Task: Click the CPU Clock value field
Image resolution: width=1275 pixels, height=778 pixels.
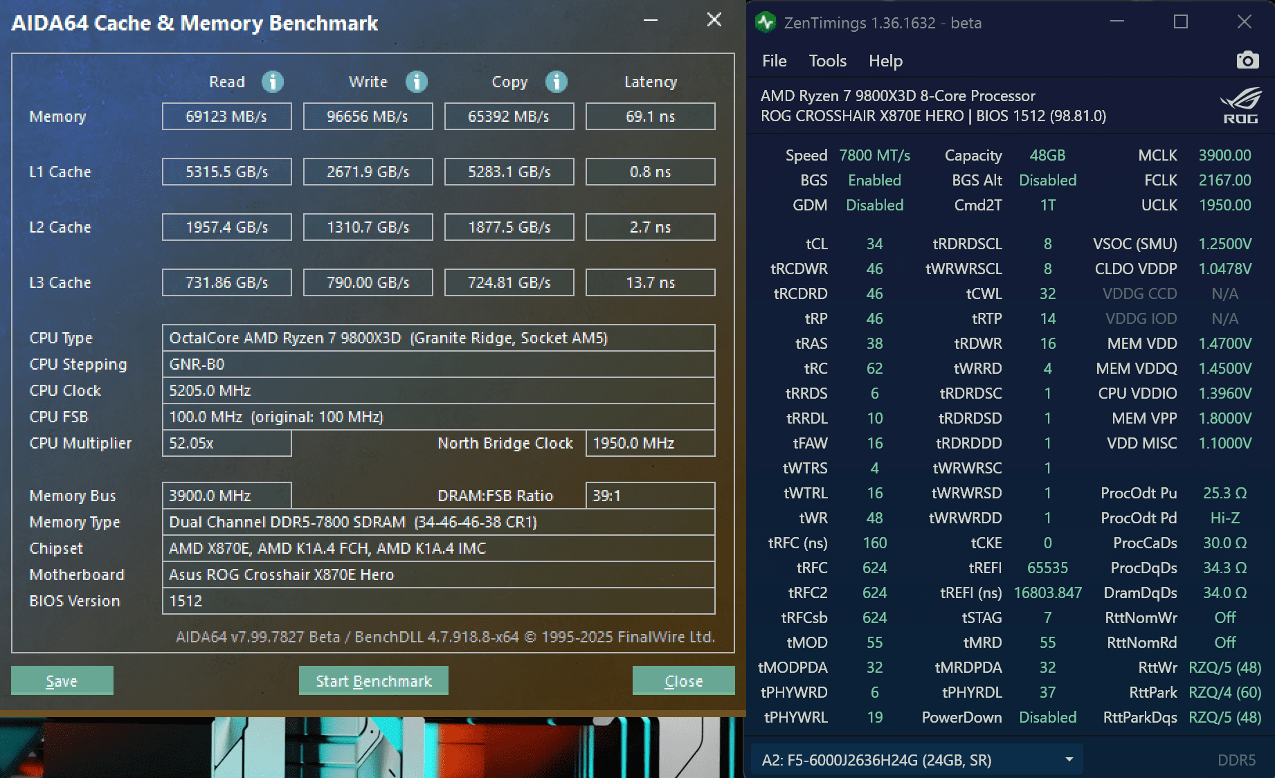Action: pyautogui.click(x=439, y=390)
